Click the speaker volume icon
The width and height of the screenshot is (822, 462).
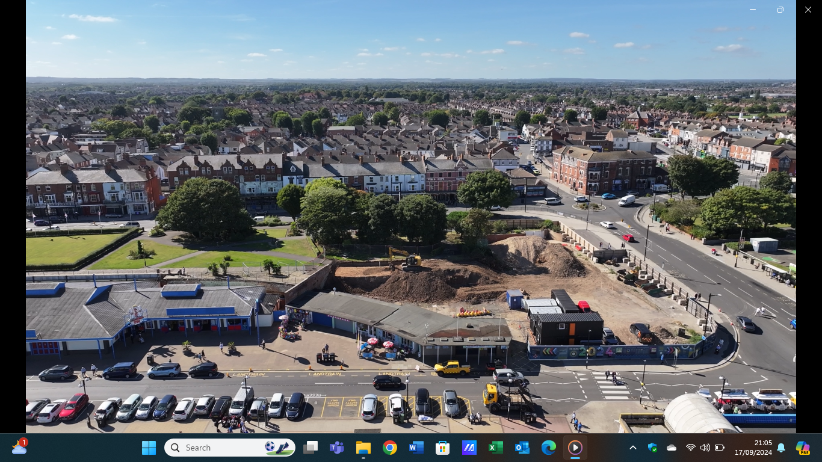click(x=705, y=448)
